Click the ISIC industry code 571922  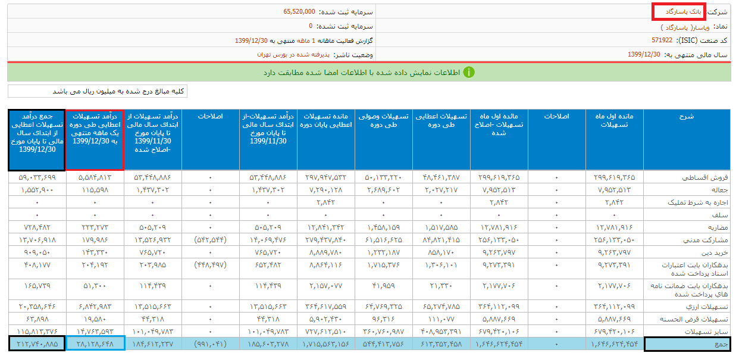pos(662,40)
